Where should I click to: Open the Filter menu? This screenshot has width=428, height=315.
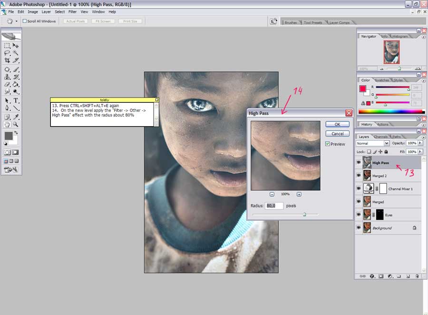click(72, 11)
